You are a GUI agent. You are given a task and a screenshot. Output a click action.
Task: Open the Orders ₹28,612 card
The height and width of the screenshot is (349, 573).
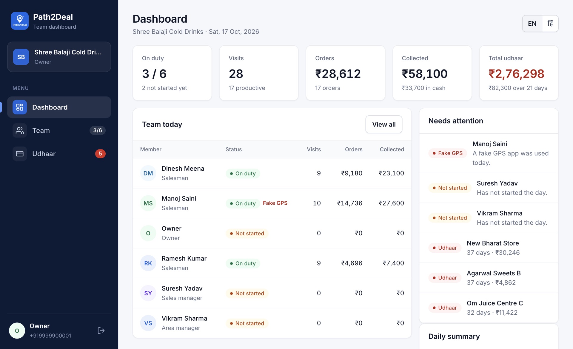click(345, 73)
